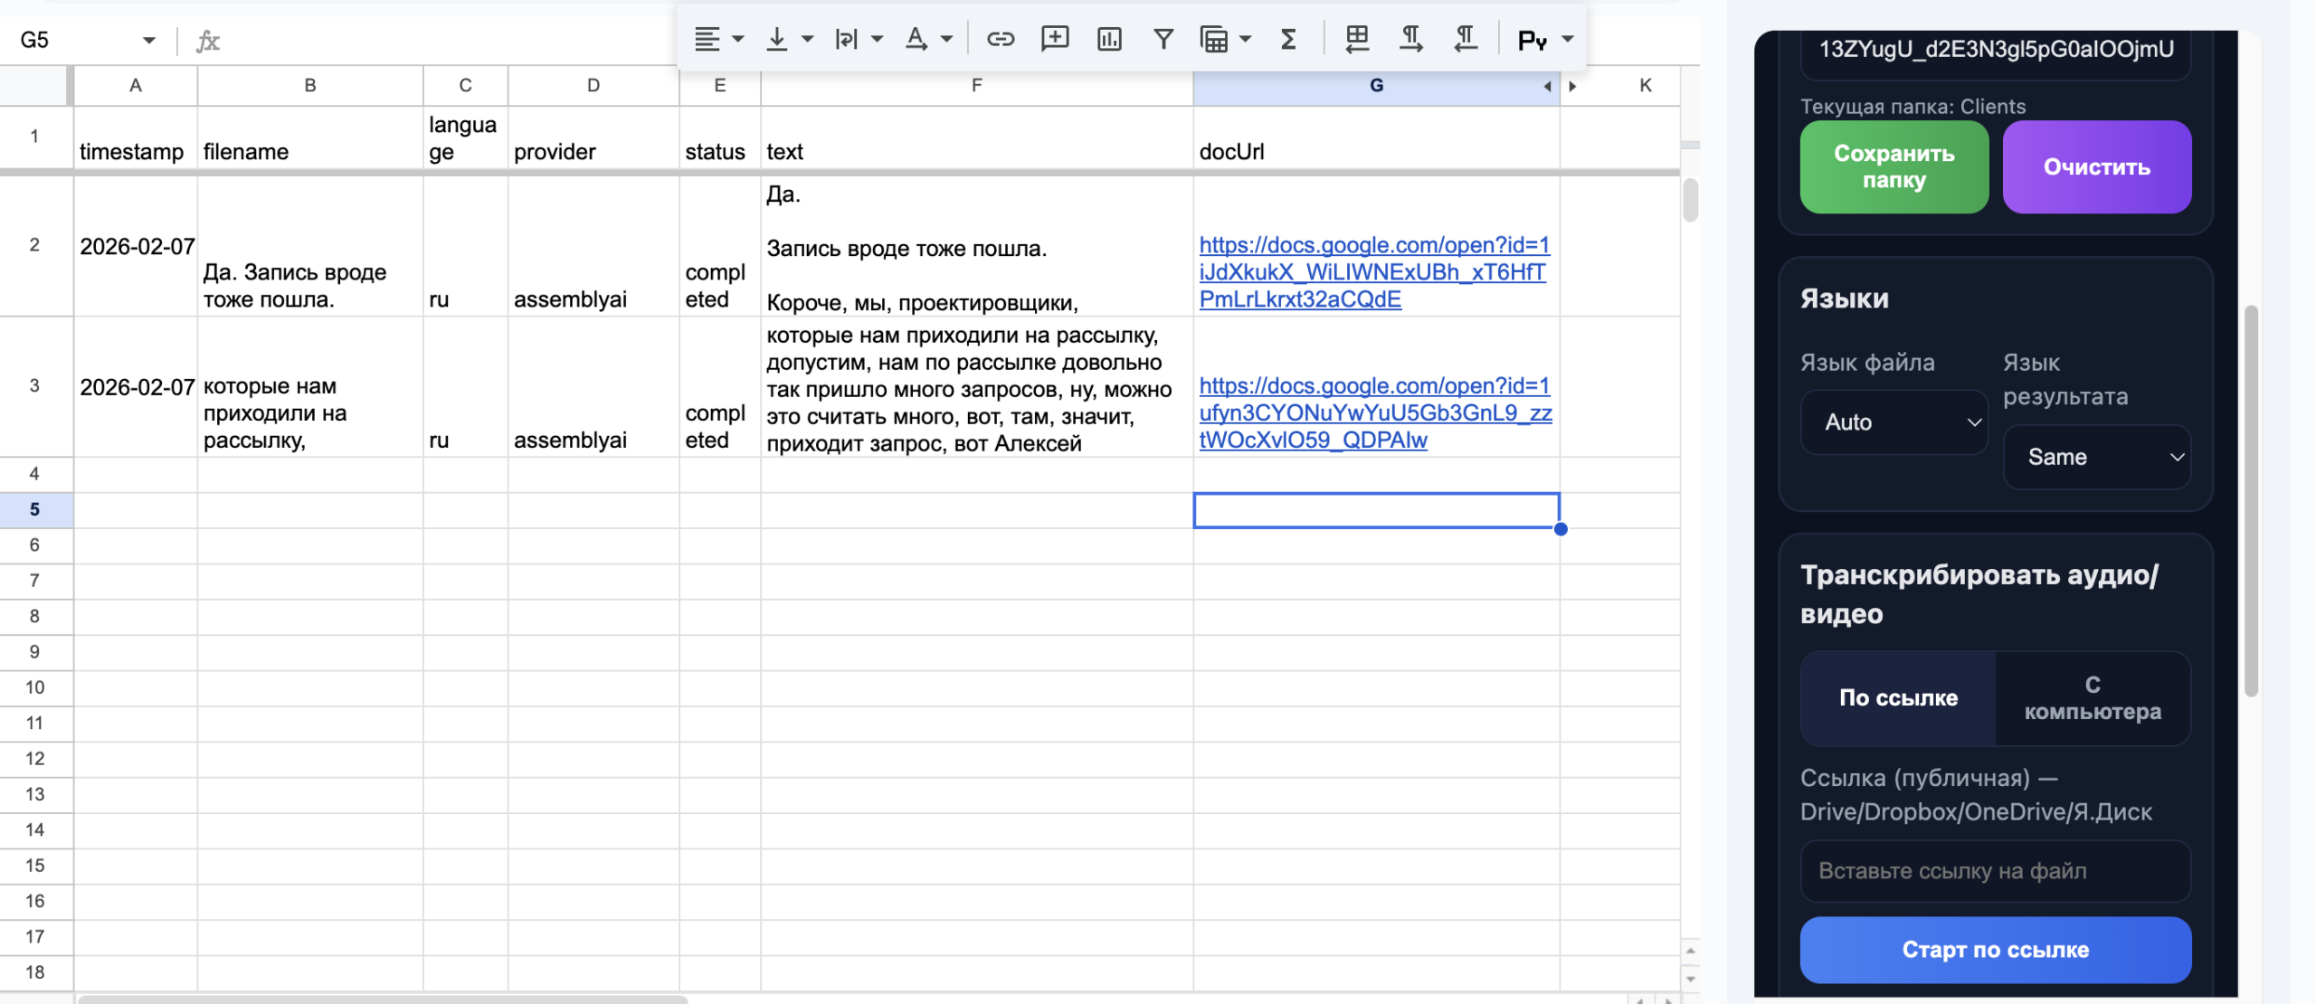This screenshot has width=2316, height=1004.
Task: Expand input language dropdown arrow
Action: [x=1569, y=39]
